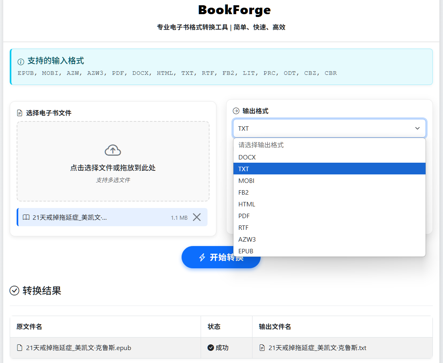The height and width of the screenshot is (363, 443).
Task: Collapse the output format dropdown chevron
Action: (417, 128)
